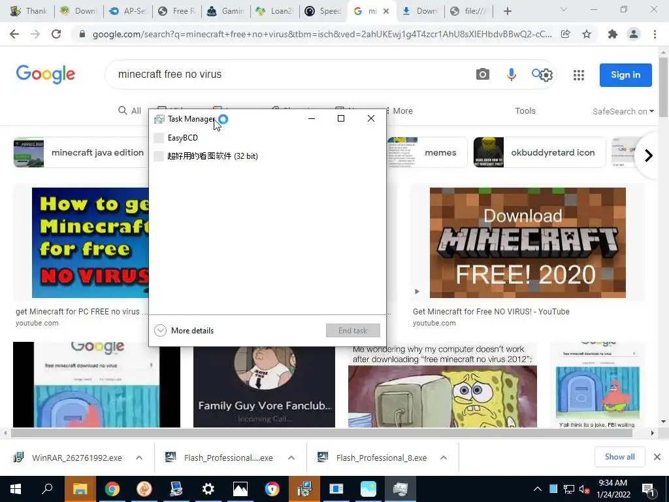
Task: Open Download Minecraft FREE 2020 thumbnail
Action: pos(528,243)
